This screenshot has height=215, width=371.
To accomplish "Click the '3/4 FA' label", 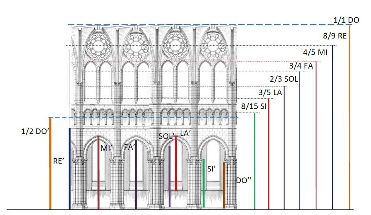I will pyautogui.click(x=301, y=66).
